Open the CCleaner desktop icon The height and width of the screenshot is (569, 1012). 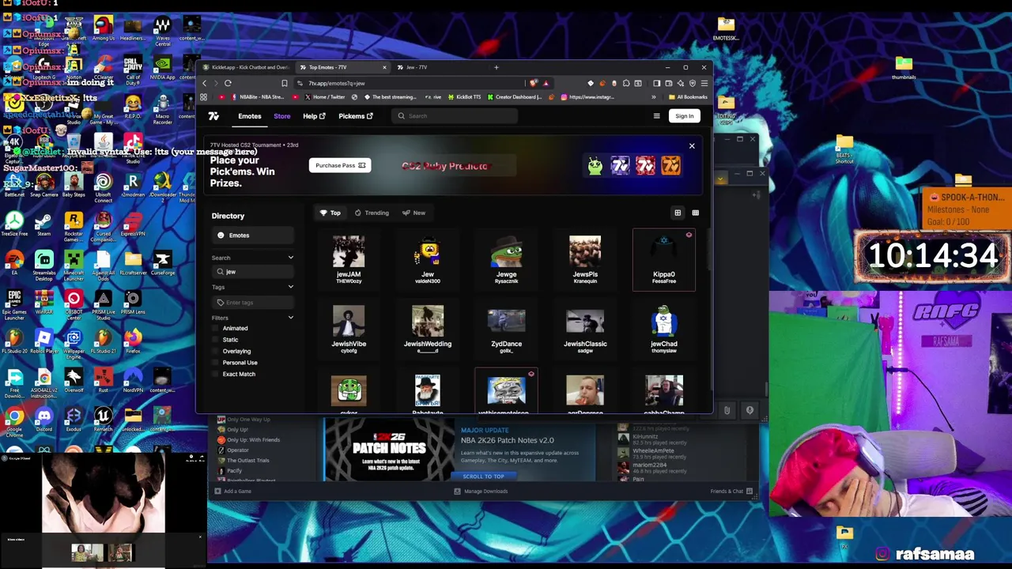coord(104,68)
